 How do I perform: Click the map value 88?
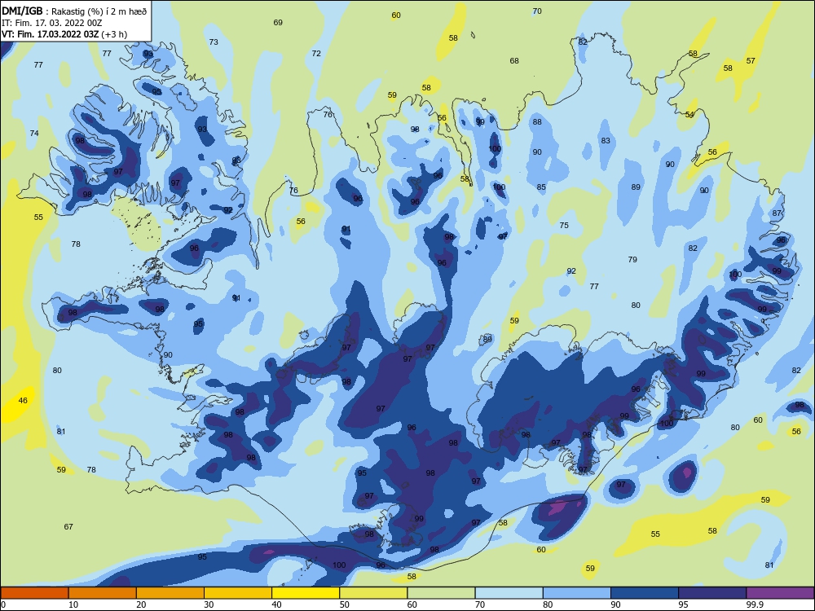[537, 122]
